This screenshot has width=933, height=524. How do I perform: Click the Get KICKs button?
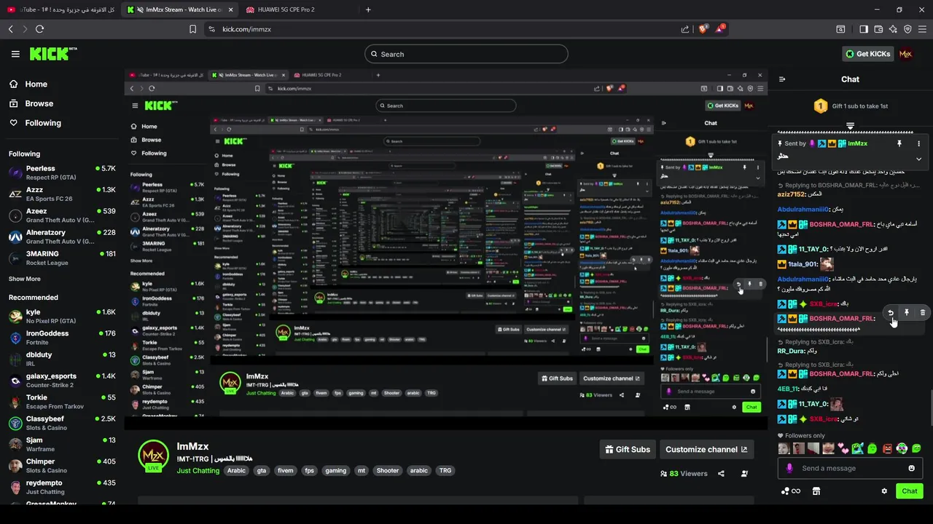[868, 54]
